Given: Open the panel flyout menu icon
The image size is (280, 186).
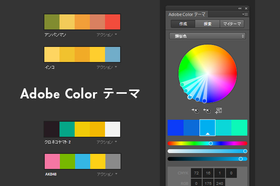Looking at the screenshot, I should coord(245,14).
